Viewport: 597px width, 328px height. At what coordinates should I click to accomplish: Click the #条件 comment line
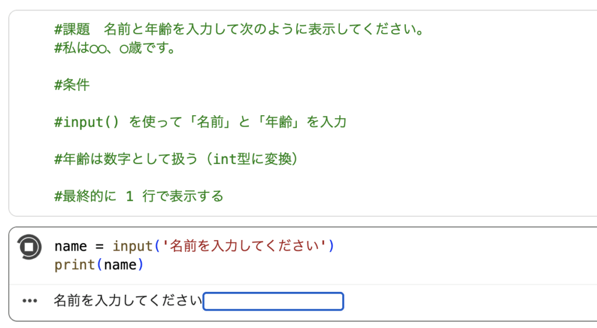72,85
